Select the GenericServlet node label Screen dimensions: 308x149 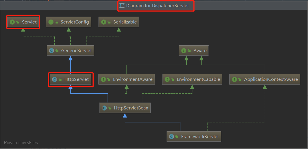(76, 51)
